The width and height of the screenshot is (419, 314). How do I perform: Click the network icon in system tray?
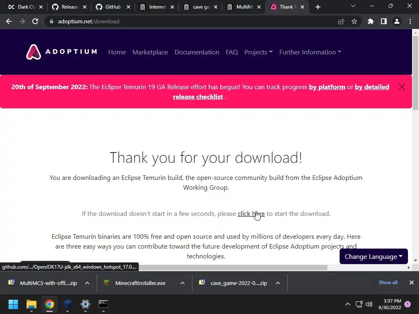[x=359, y=304]
